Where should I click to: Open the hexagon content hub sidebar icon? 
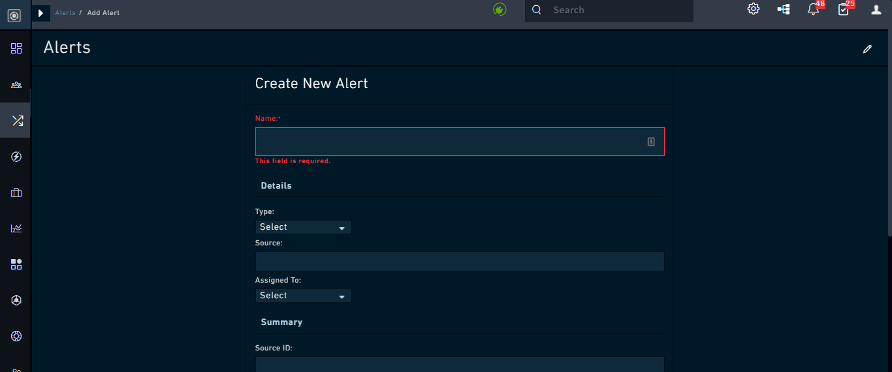click(16, 300)
